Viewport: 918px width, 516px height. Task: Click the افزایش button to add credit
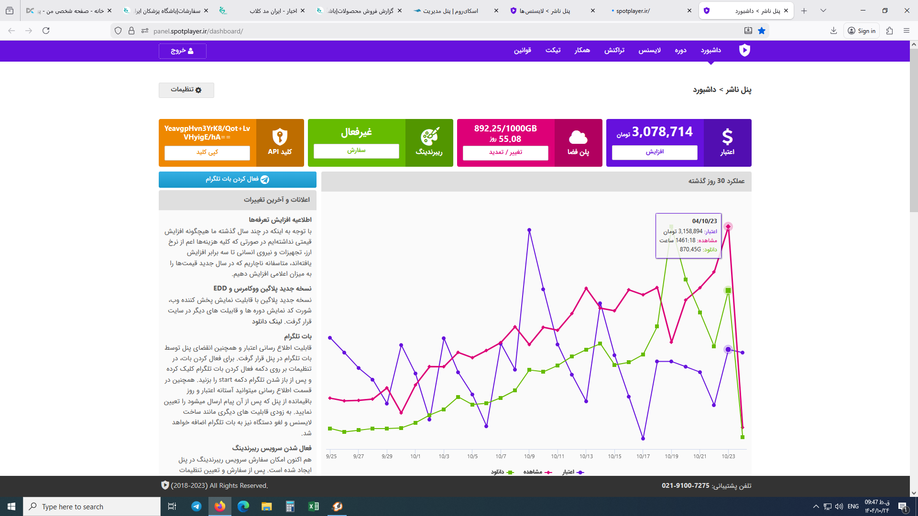655,152
